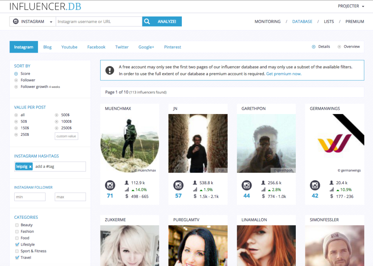Go to MONITORING section
Screen dimensions: 373x266
(x=267, y=21)
